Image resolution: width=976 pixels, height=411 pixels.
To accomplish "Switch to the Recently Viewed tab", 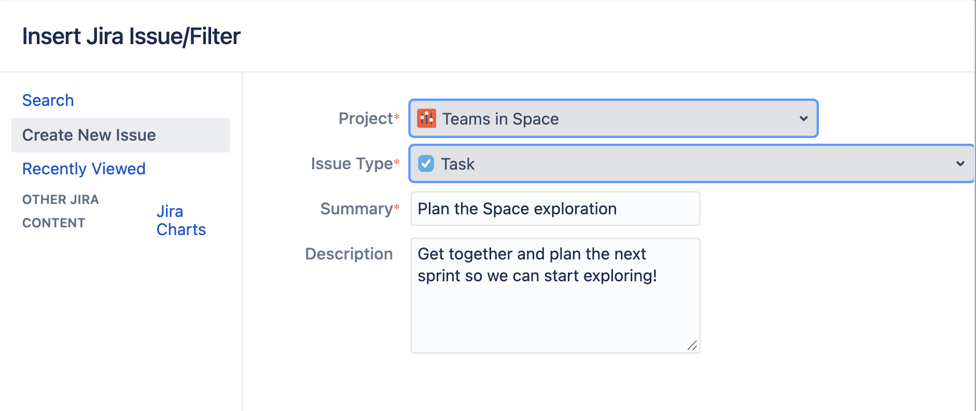I will click(x=83, y=168).
